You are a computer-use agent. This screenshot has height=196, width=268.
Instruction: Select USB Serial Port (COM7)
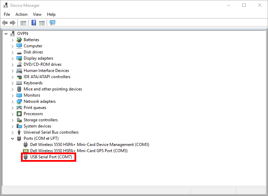51,157
